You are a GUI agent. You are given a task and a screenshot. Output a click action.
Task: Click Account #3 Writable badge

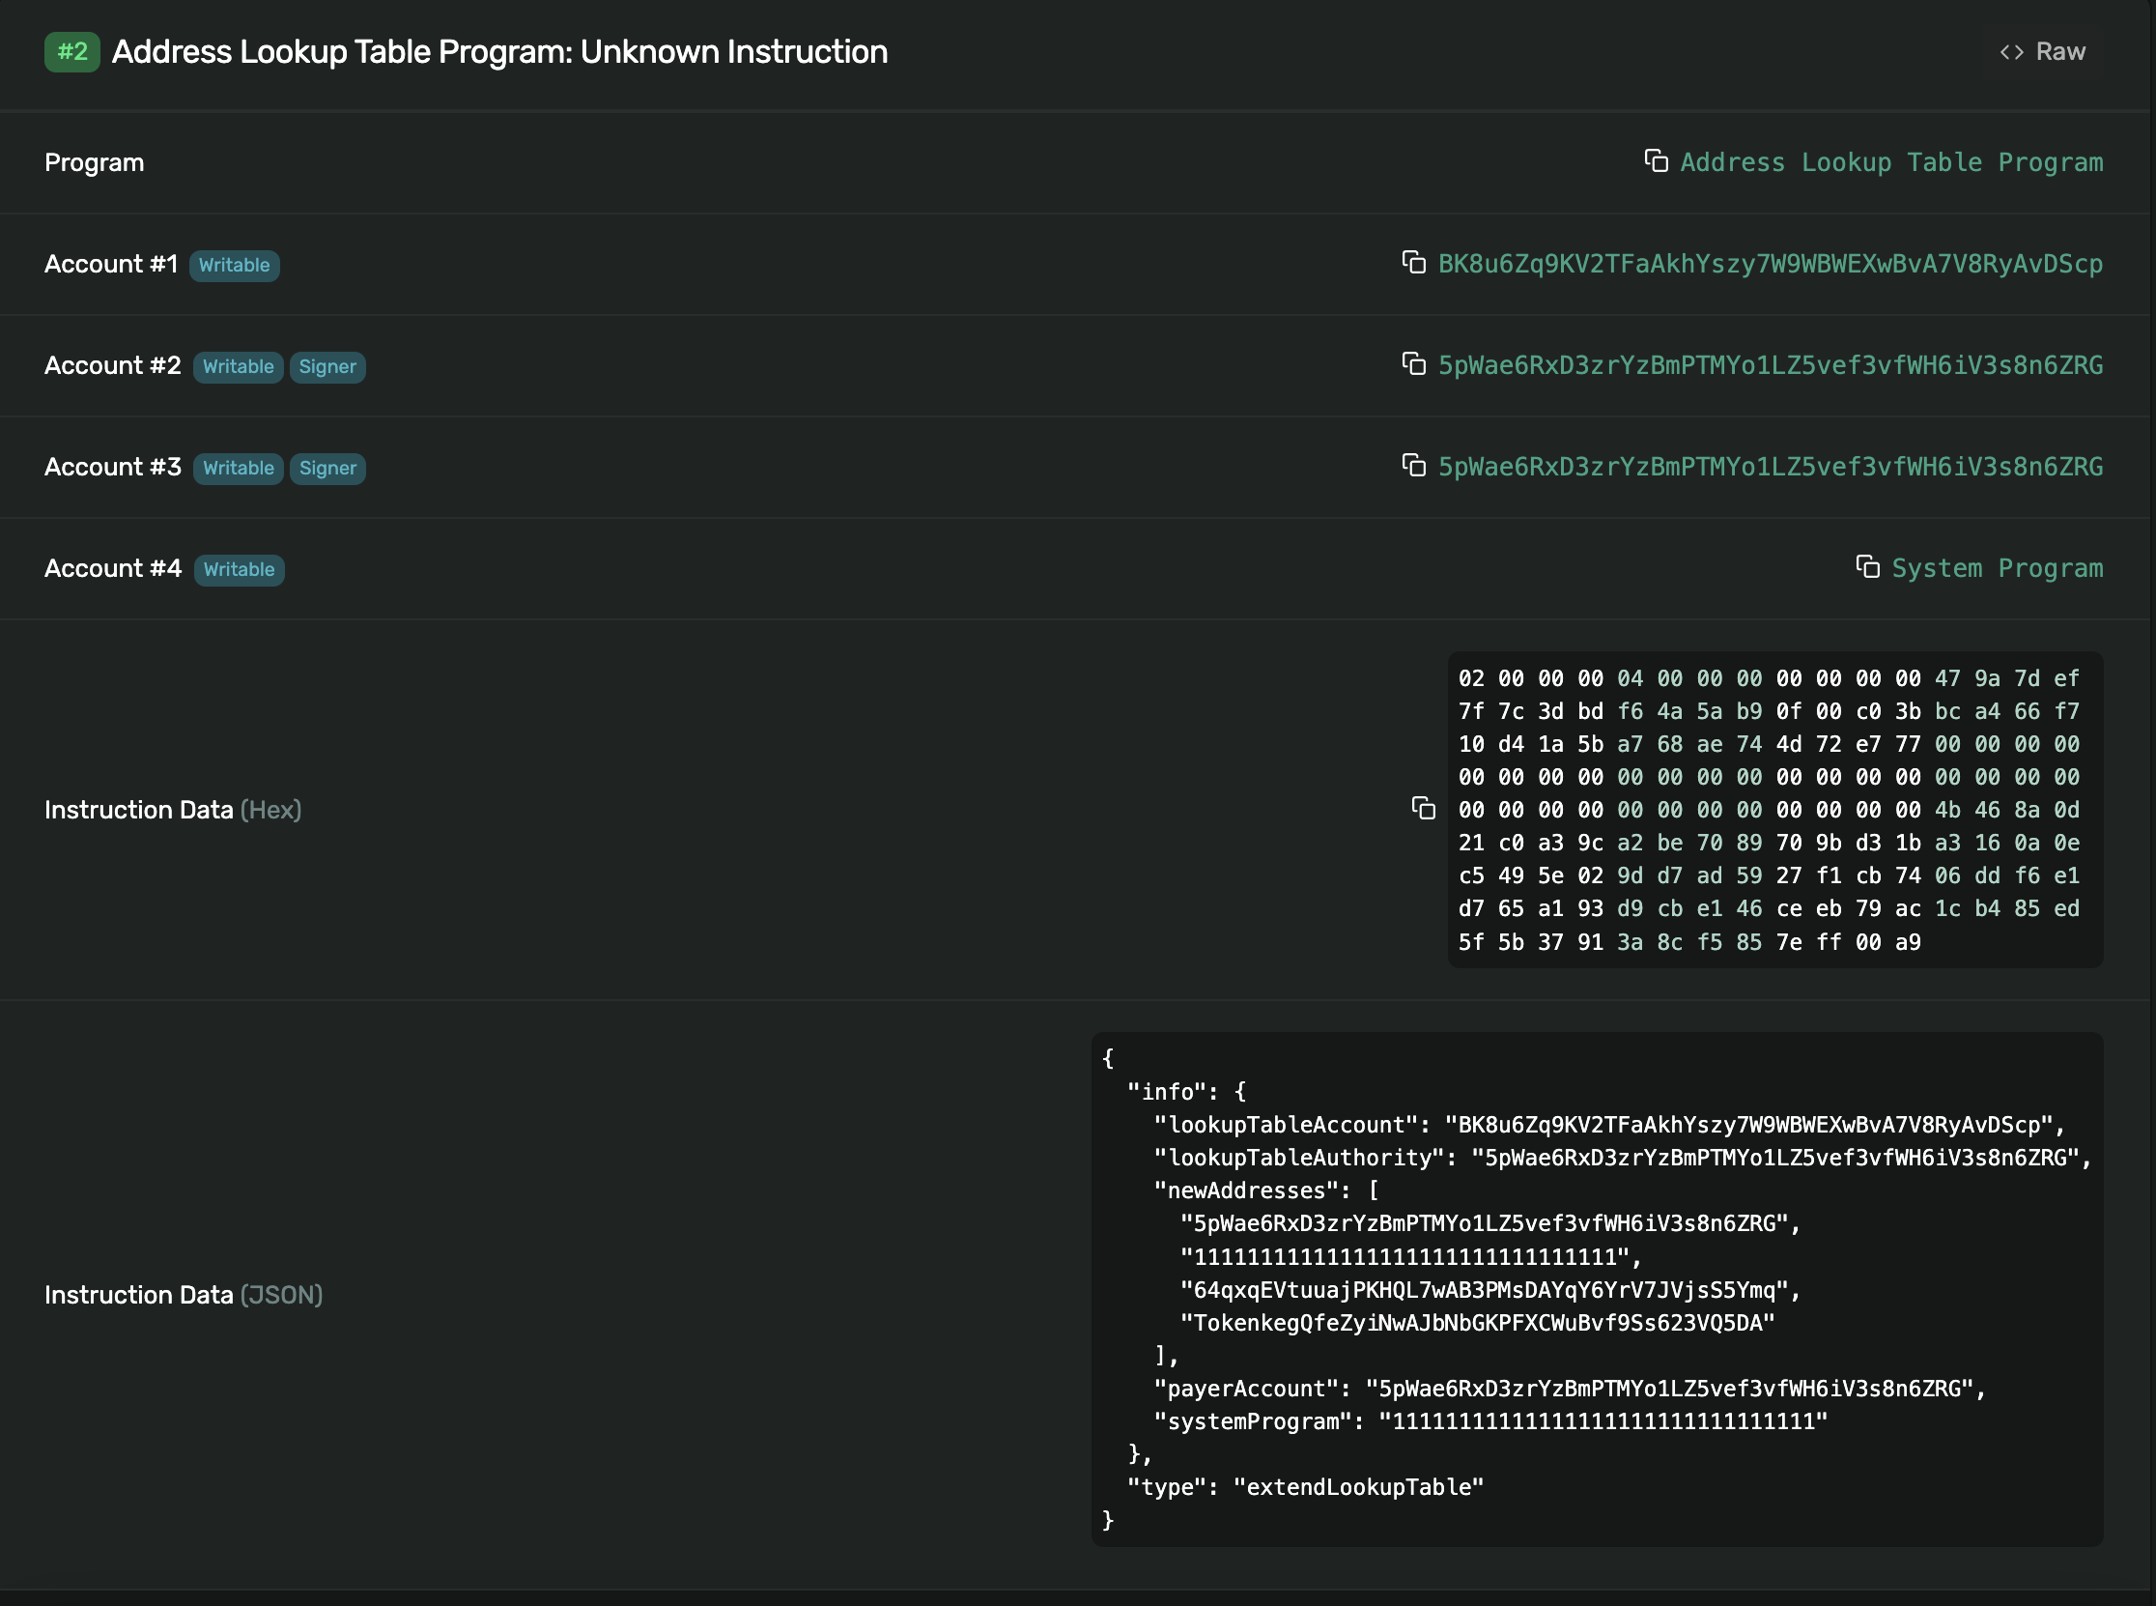click(x=238, y=469)
